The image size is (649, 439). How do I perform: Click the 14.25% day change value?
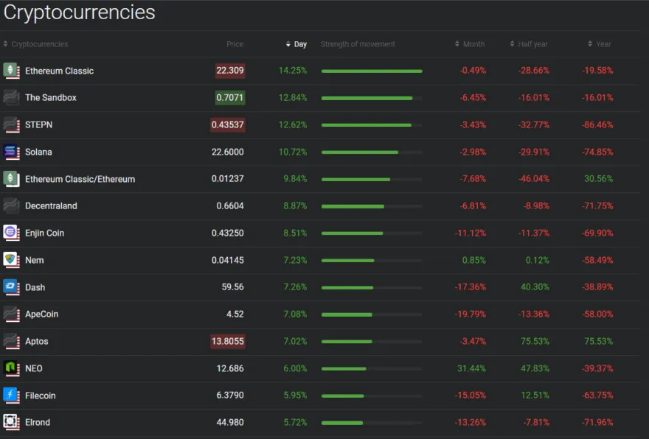[x=293, y=71]
